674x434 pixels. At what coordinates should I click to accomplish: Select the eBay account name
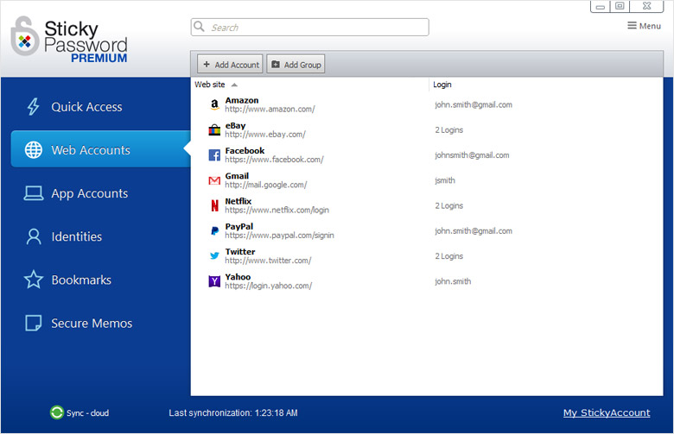235,125
